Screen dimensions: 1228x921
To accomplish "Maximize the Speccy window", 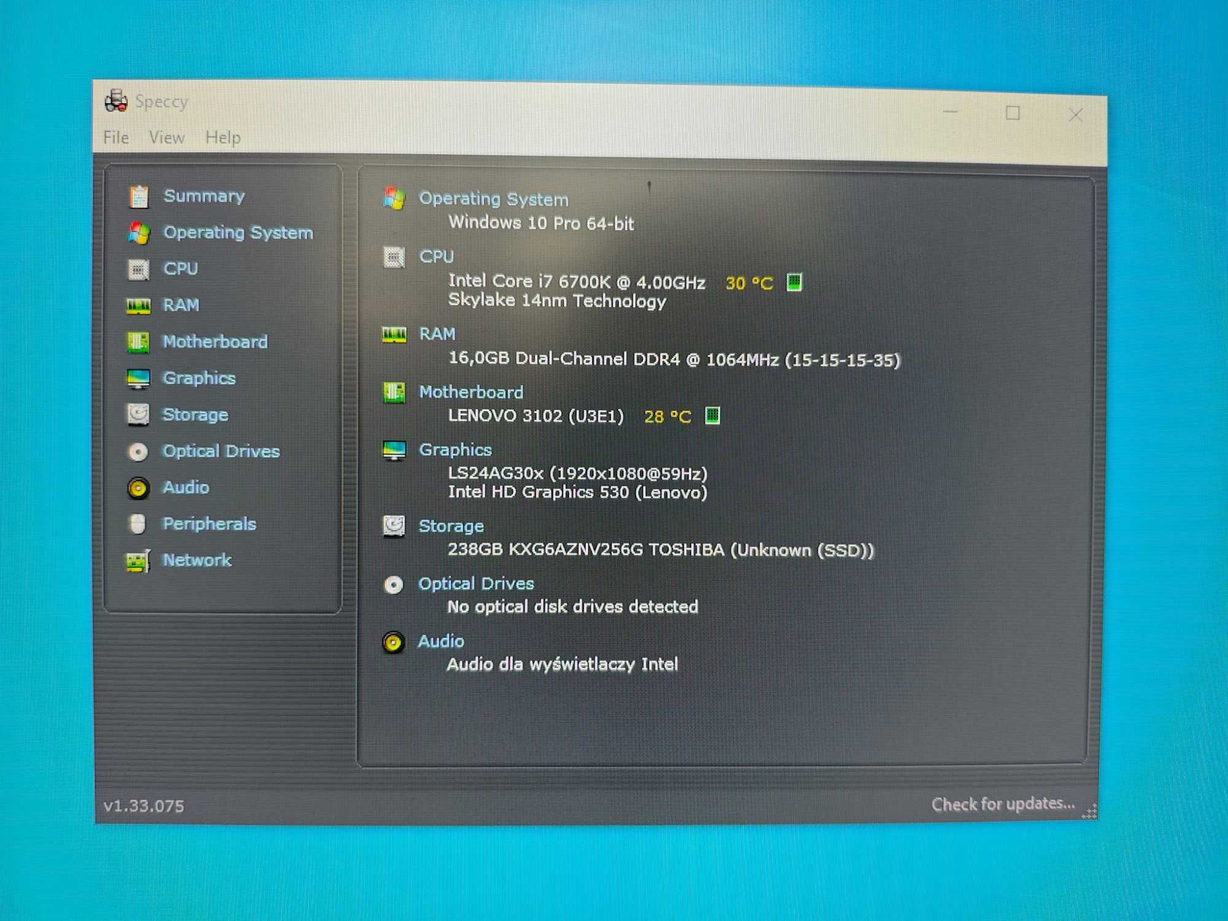I will [1012, 113].
